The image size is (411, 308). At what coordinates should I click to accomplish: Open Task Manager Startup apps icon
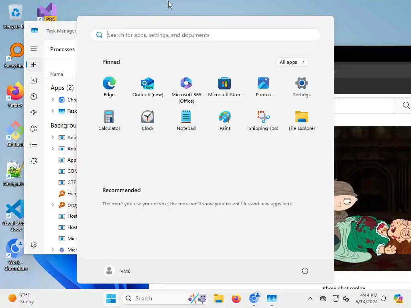click(34, 113)
